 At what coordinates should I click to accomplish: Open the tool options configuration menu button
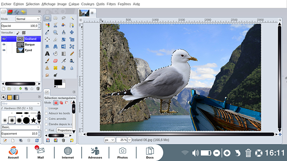pos(74,92)
